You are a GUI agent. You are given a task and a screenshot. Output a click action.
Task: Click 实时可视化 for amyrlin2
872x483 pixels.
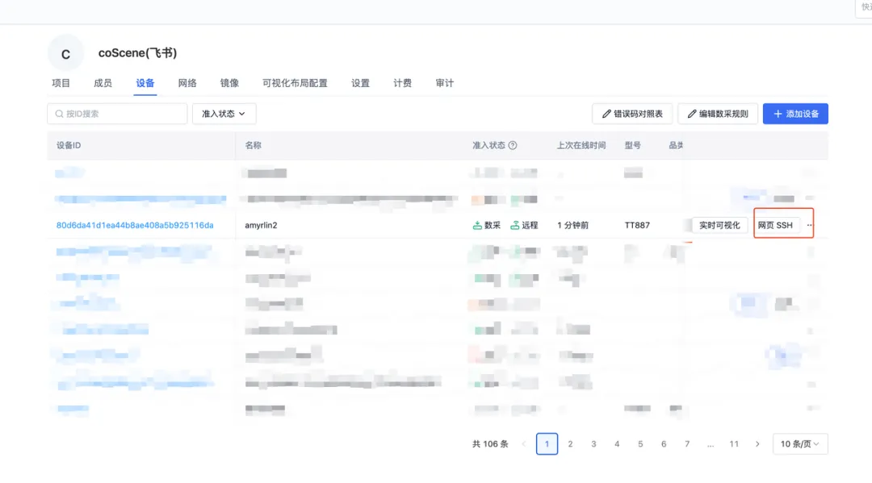point(719,225)
